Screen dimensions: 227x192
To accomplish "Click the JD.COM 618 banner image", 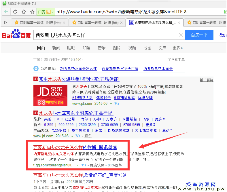I will (50, 95).
